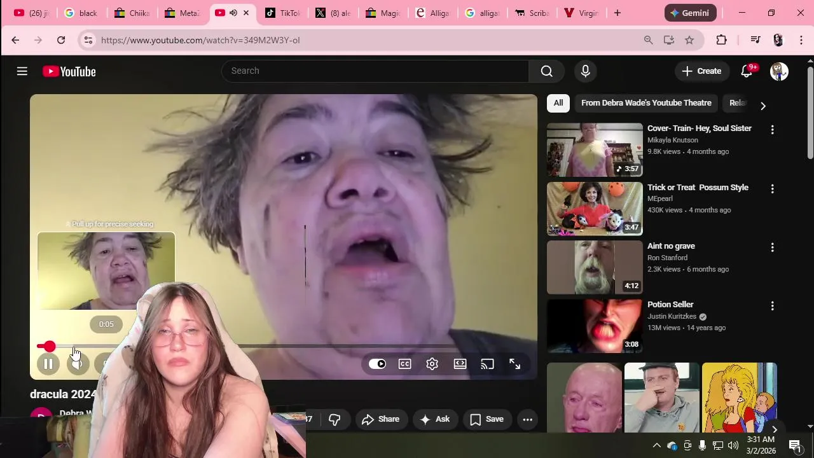Open options menu for Hey, Soul Sister video
Image resolution: width=814 pixels, height=458 pixels.
pos(772,130)
